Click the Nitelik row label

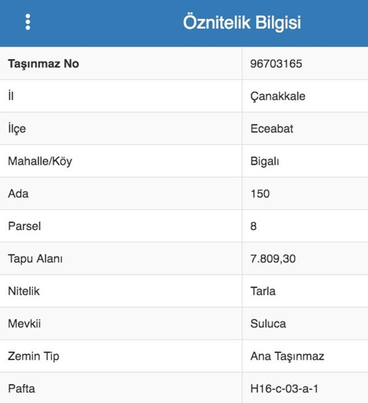point(24,291)
